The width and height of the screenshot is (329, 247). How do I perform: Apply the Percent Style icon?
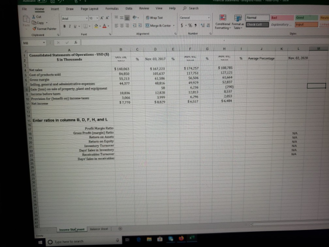pos(190,25)
